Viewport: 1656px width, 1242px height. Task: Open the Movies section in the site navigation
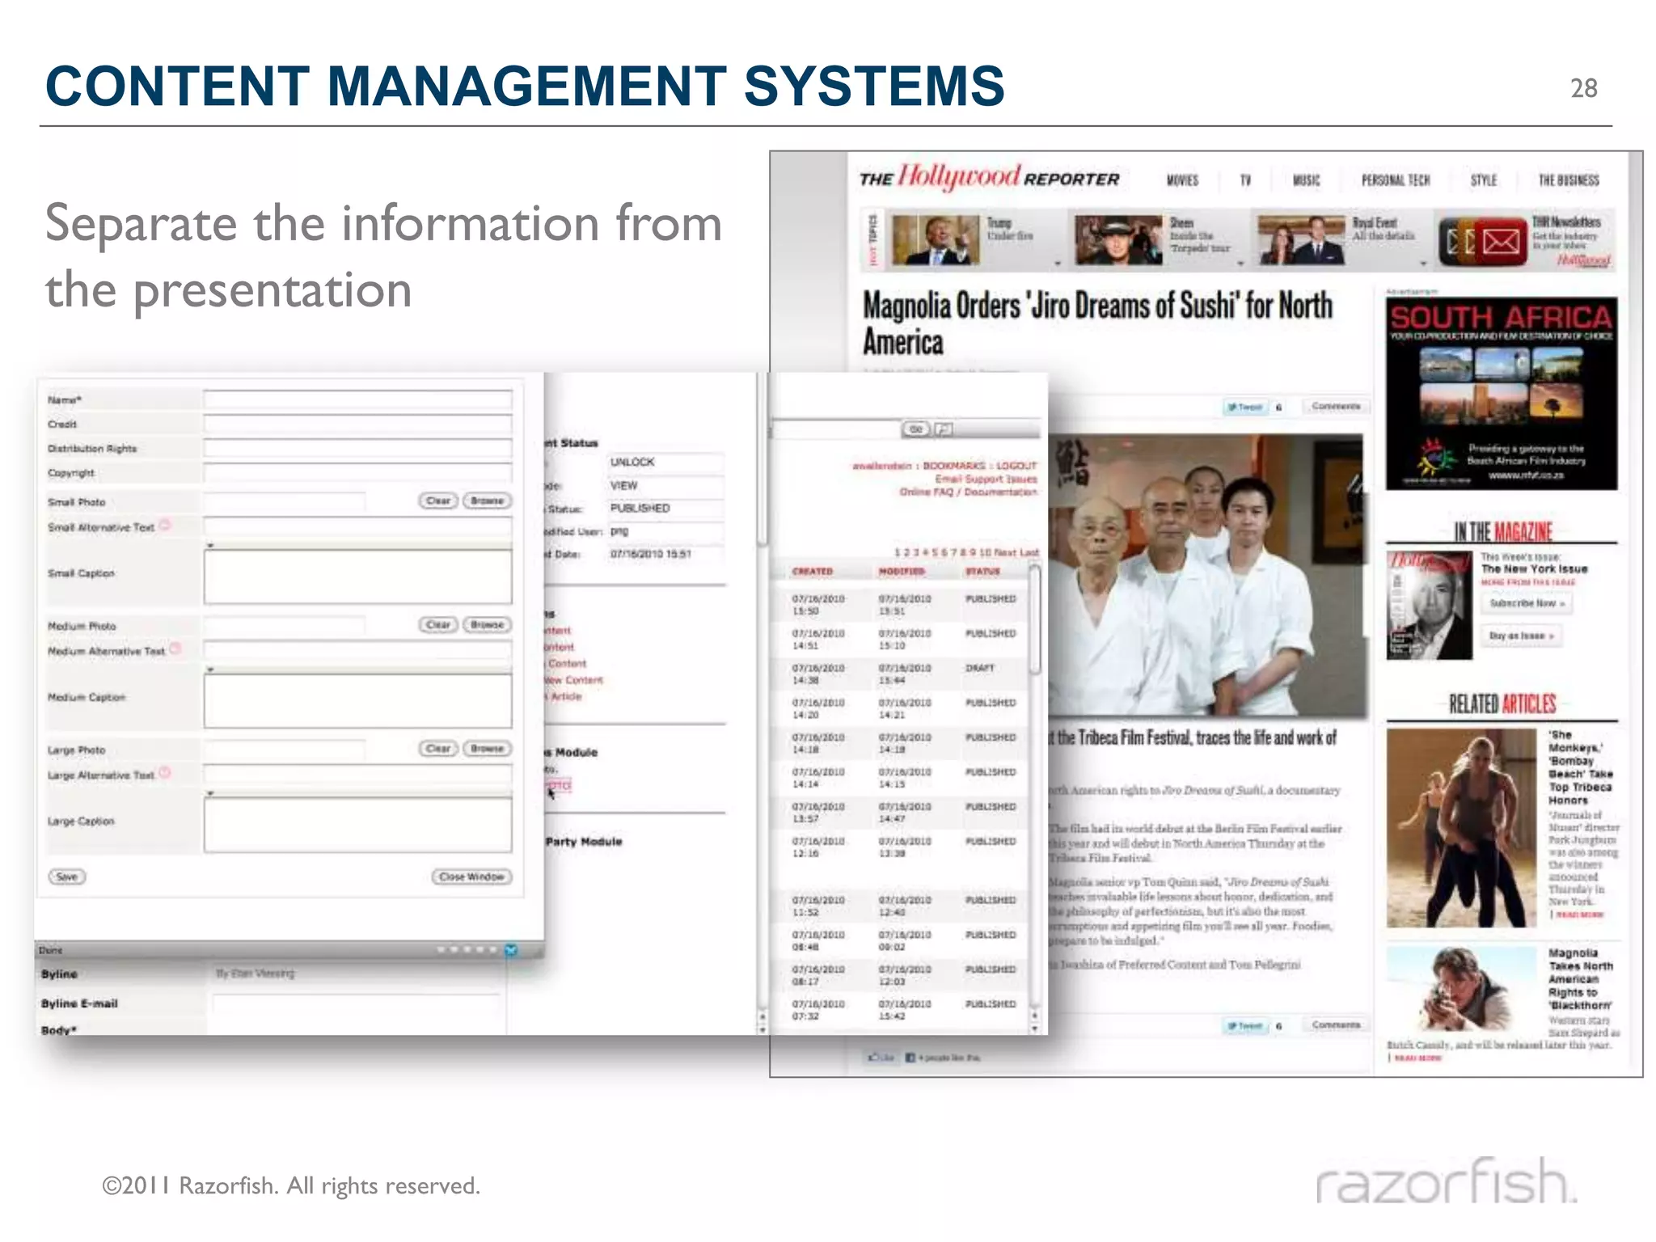(x=1182, y=180)
